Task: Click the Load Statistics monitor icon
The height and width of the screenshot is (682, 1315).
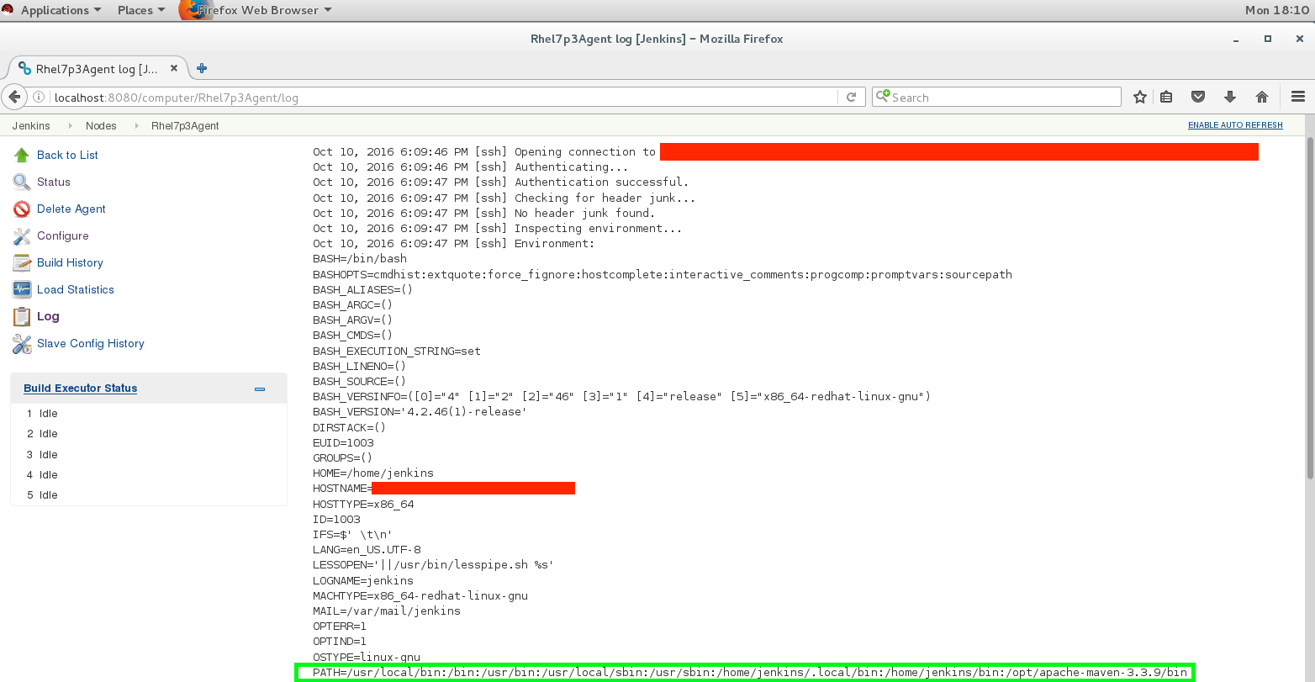Action: 22,290
